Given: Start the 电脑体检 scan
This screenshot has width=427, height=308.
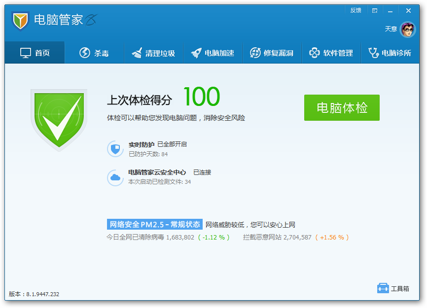Looking at the screenshot, I should tap(342, 107).
